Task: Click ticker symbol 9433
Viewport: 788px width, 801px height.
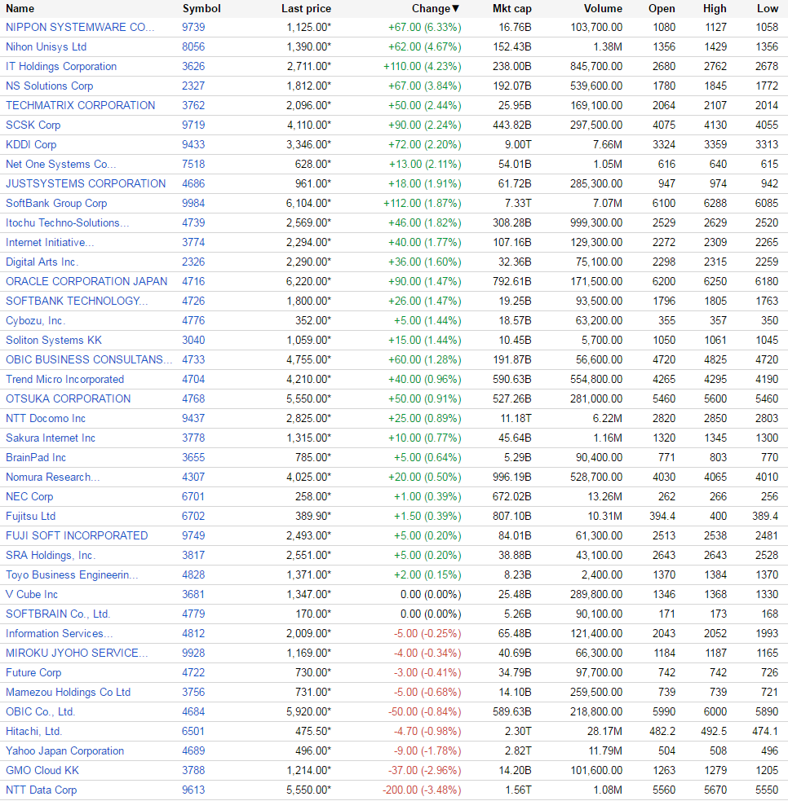Action: pos(193,144)
